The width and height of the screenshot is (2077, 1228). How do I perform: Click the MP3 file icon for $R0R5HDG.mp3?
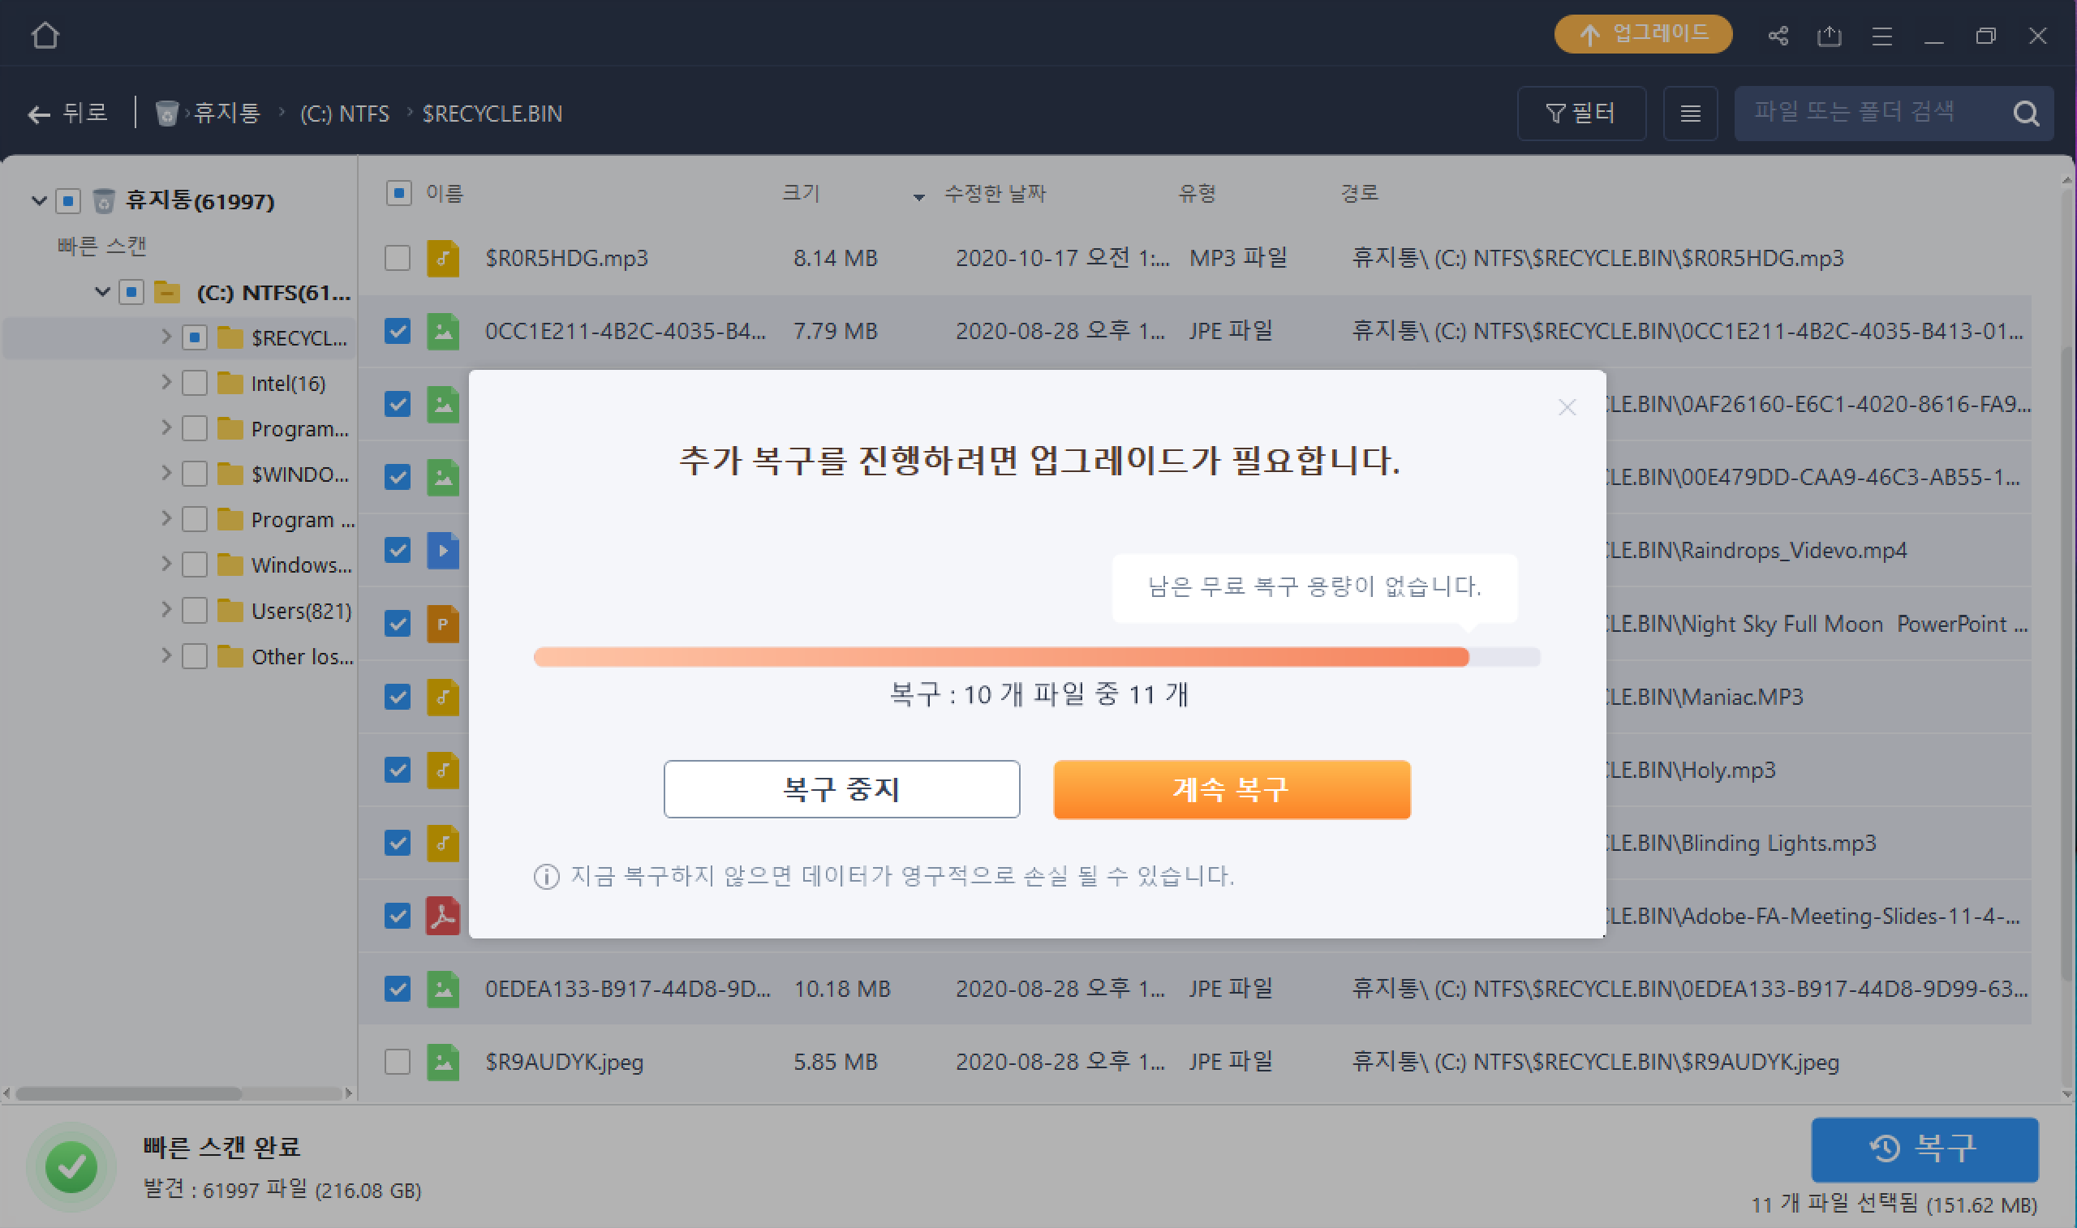443,258
